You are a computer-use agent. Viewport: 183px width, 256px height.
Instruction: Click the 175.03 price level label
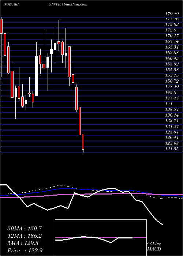(x=172, y=25)
